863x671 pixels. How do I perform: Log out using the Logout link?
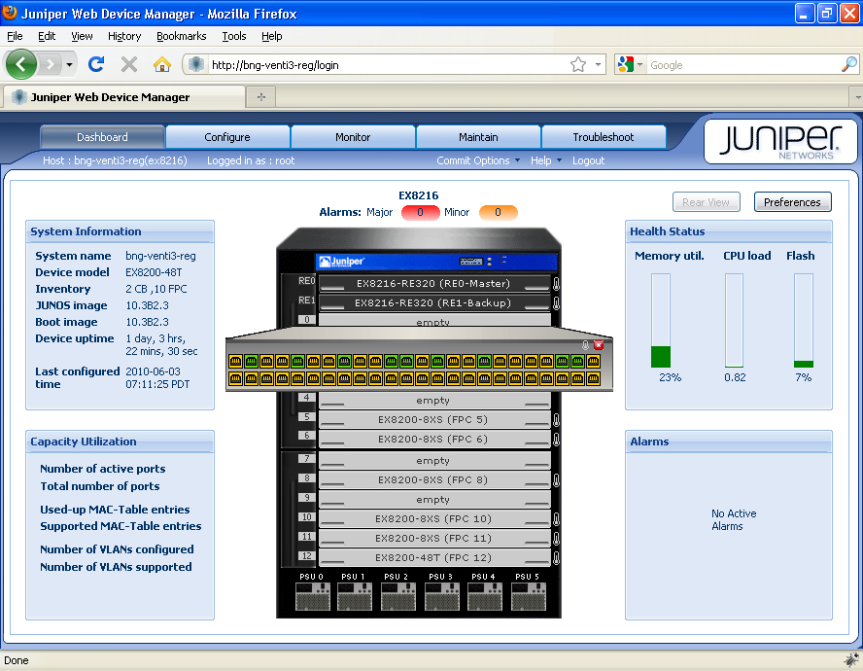pos(588,160)
